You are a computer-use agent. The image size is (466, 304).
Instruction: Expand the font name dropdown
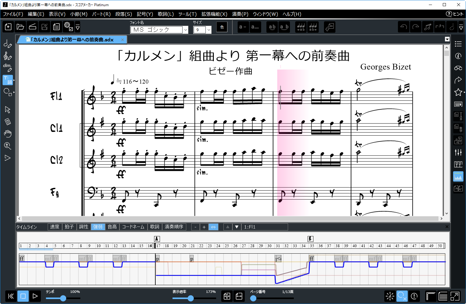click(186, 30)
